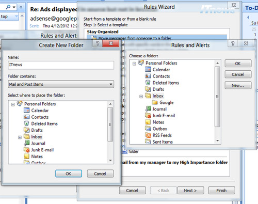Screen dimensions: 258x204
Task: Select Drafts label in Create New Folder tree
Action: pos(37,130)
